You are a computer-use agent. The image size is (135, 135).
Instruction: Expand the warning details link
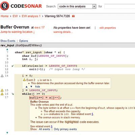click(x=63, y=32)
